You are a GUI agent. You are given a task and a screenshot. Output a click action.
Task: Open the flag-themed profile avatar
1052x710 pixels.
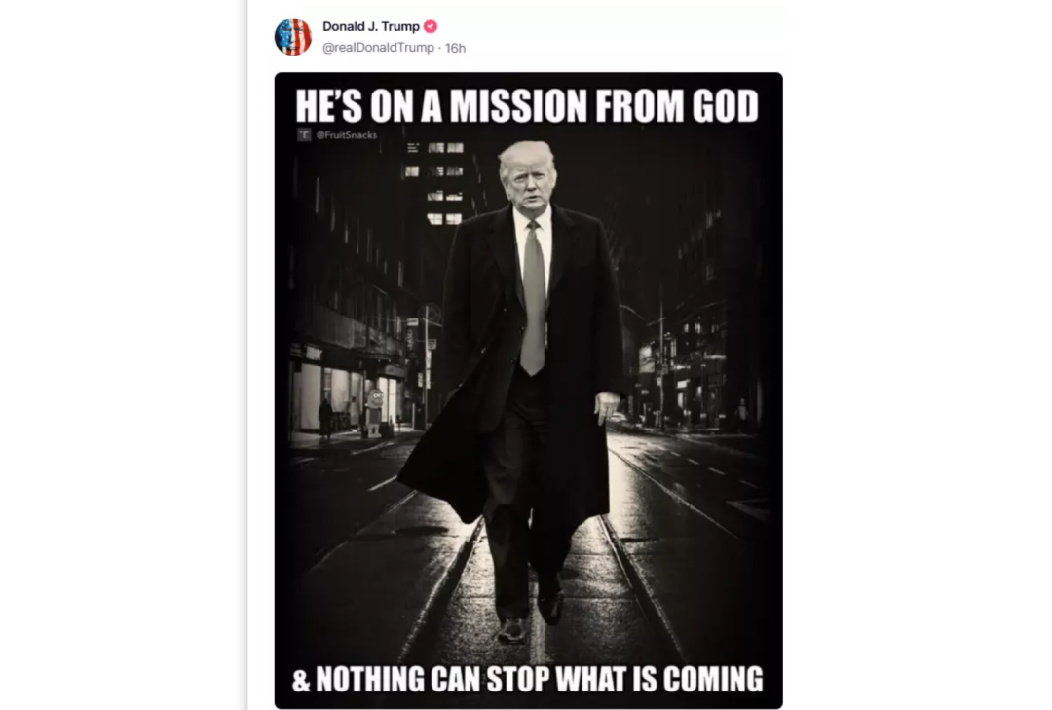[293, 36]
